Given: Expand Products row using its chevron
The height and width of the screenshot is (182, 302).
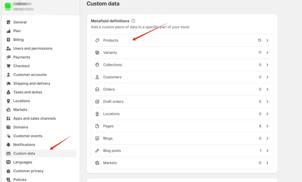Looking at the screenshot, I should pyautogui.click(x=267, y=41).
